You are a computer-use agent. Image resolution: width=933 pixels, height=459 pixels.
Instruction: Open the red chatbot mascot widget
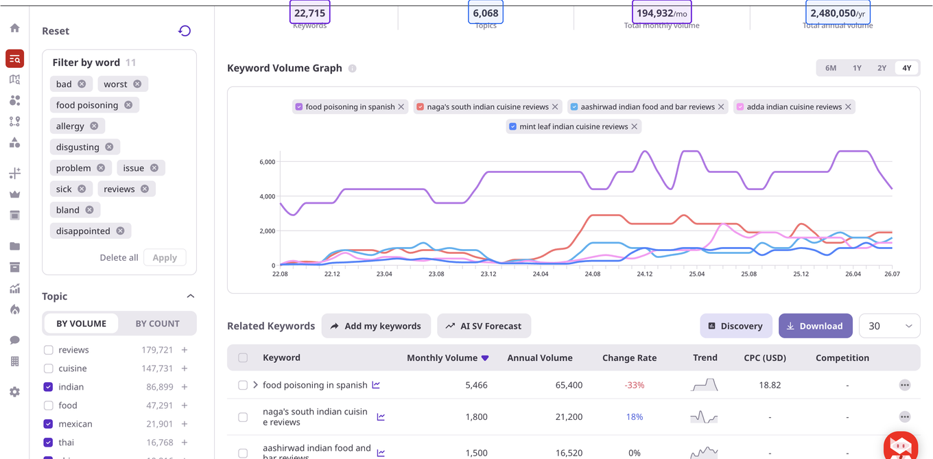901,445
